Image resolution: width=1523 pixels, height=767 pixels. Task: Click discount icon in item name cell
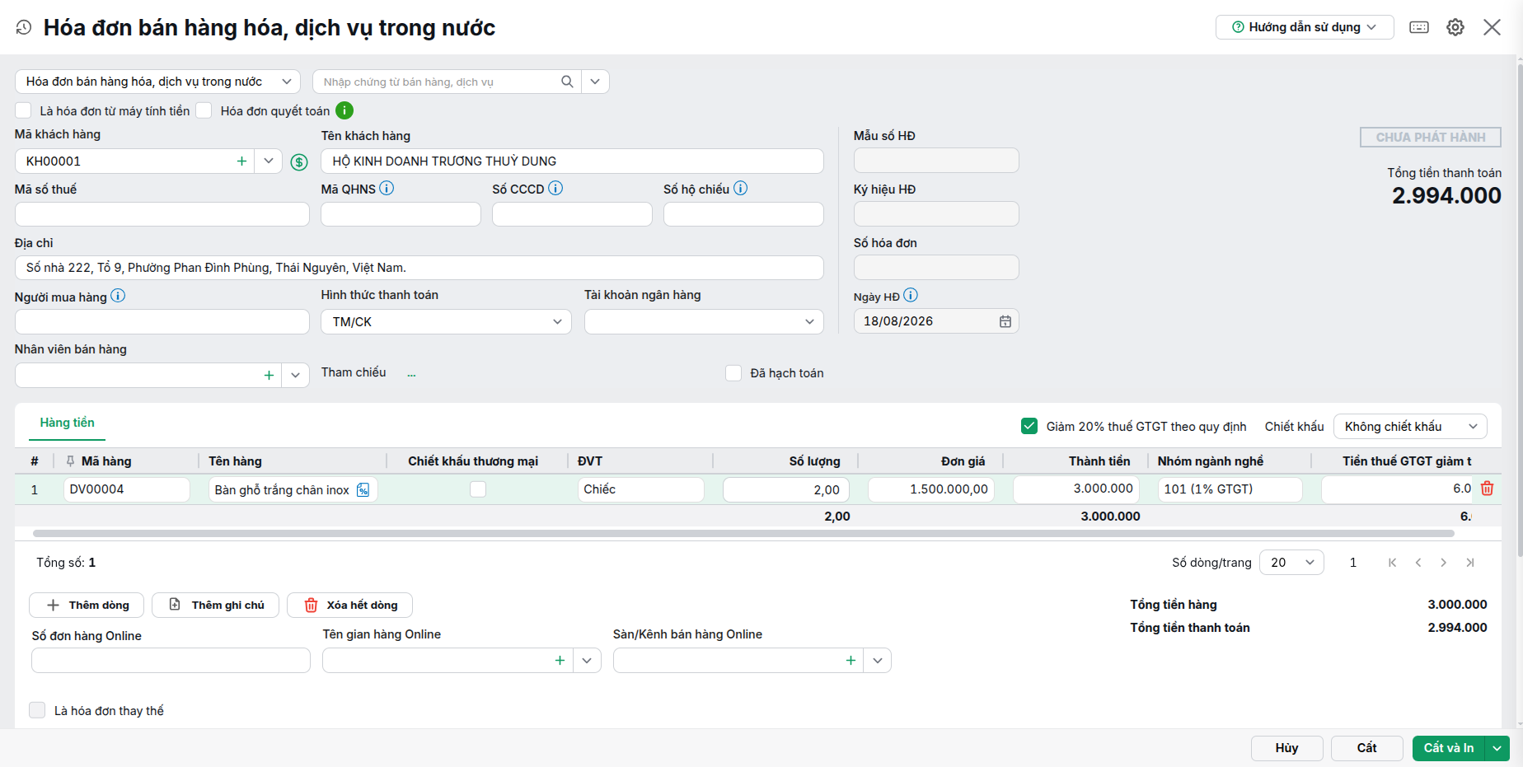tap(363, 490)
